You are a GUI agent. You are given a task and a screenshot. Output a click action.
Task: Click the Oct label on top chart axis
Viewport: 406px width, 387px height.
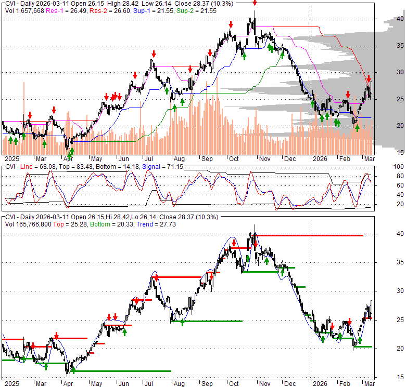[234, 158]
